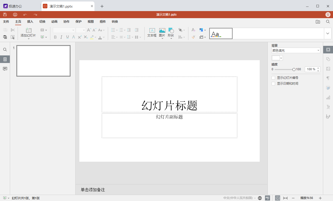Insert a text box (文本框)
Viewport: 333px width, 201px height.
(x=152, y=32)
